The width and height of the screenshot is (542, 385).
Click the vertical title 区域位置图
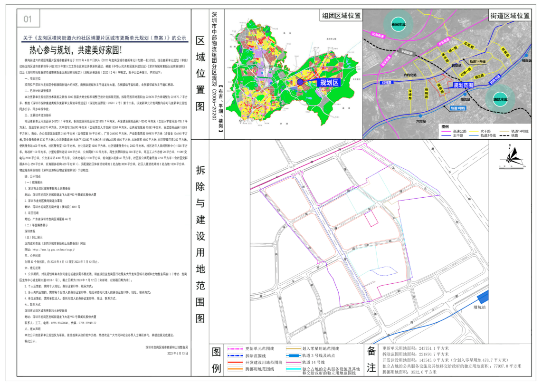200,73
